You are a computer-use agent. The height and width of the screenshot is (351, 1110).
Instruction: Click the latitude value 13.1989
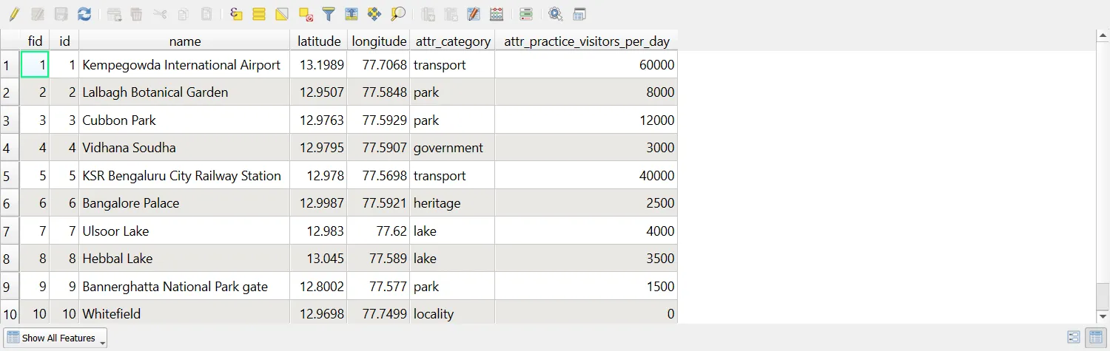(x=319, y=64)
